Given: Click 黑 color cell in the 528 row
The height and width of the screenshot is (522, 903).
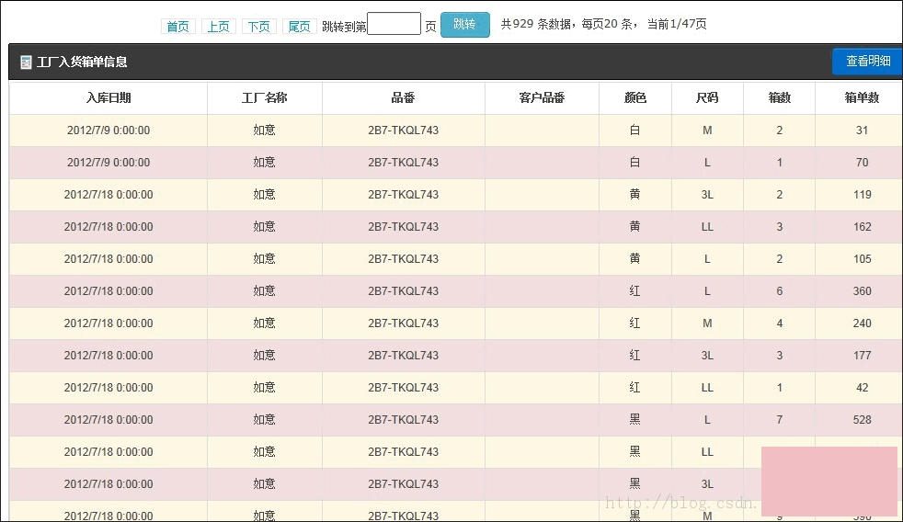Looking at the screenshot, I should 635,420.
